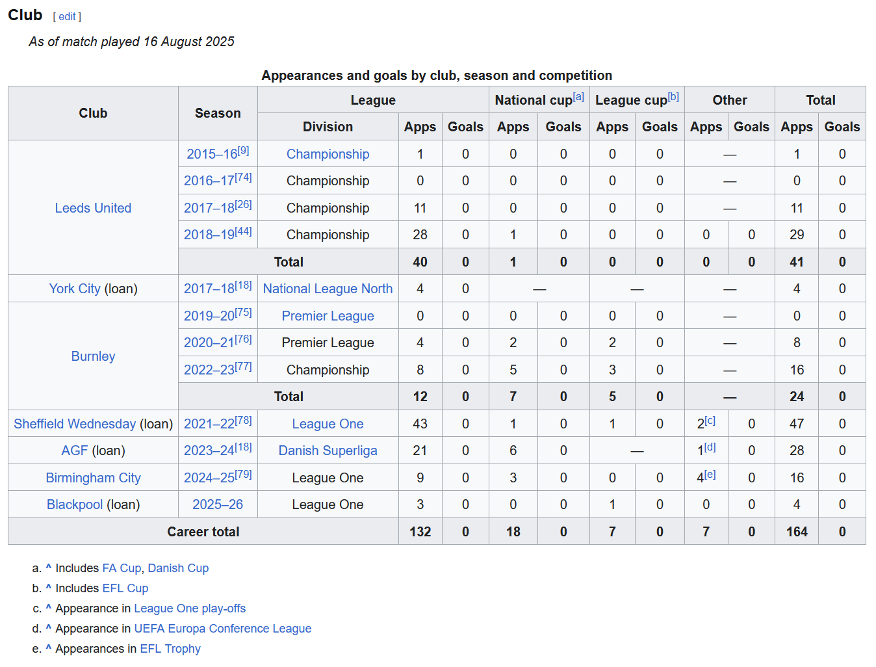The height and width of the screenshot is (667, 876).
Task: Open the EFL Trophy link
Action: pos(170,649)
